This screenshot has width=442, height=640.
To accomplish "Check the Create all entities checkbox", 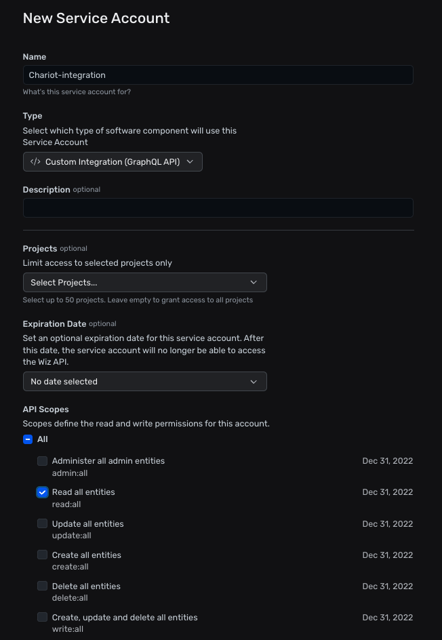I will pos(43,555).
